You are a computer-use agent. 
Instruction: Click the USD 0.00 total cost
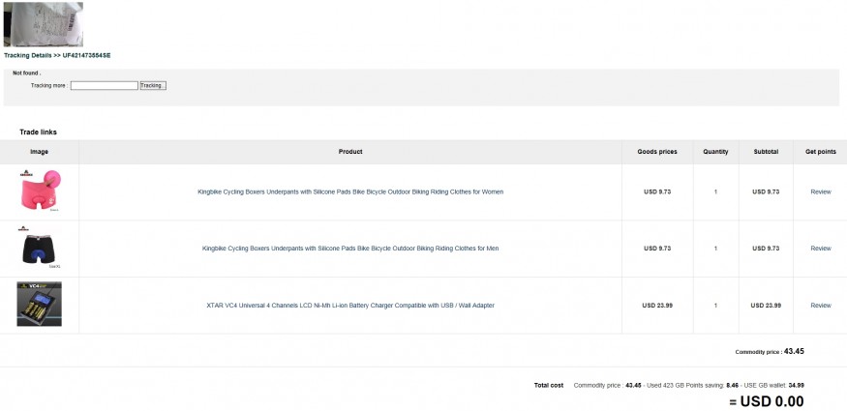[766, 401]
